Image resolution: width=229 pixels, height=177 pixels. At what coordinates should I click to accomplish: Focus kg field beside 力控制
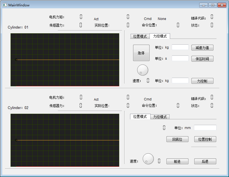tap(180, 80)
